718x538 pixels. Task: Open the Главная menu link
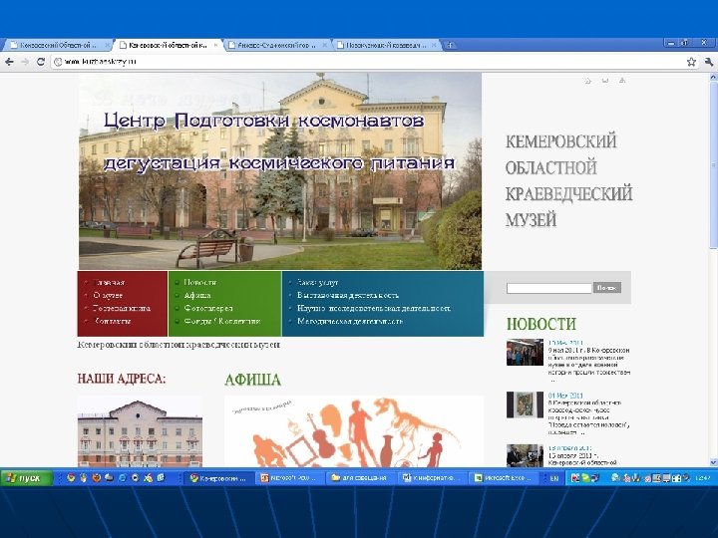pos(109,282)
